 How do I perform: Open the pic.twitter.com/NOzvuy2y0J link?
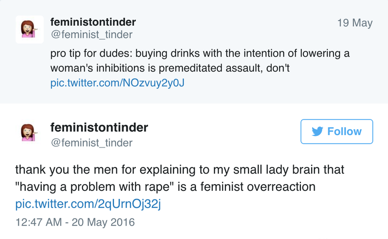tap(118, 83)
